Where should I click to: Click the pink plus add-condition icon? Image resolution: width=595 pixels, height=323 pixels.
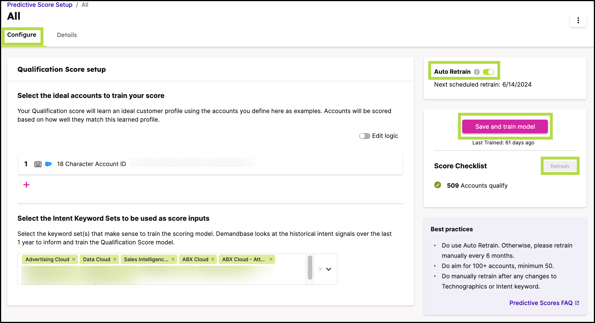(x=26, y=185)
